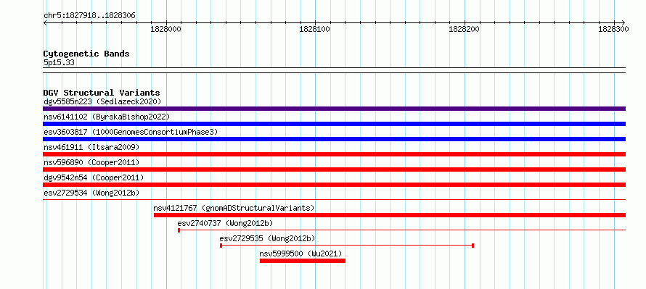Click the 1828100 ruler tick label
The image size is (646, 289).
pyautogui.click(x=315, y=29)
